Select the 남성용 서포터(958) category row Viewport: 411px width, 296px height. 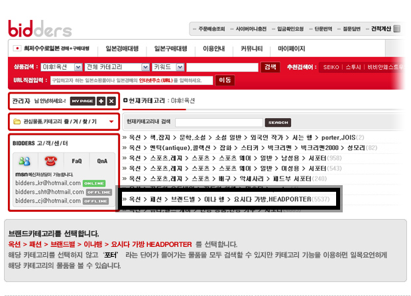pyautogui.click(x=232, y=158)
